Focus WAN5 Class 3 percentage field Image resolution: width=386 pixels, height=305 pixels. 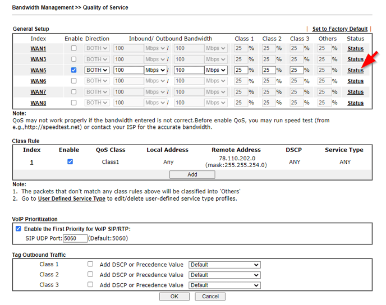point(296,70)
